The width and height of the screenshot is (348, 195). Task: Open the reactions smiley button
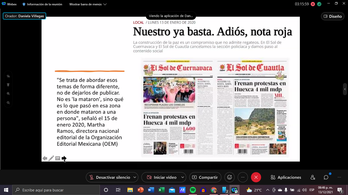pyautogui.click(x=230, y=177)
